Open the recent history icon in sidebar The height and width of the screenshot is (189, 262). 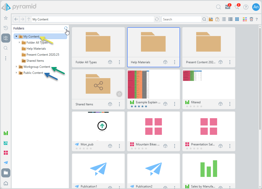coord(6,28)
